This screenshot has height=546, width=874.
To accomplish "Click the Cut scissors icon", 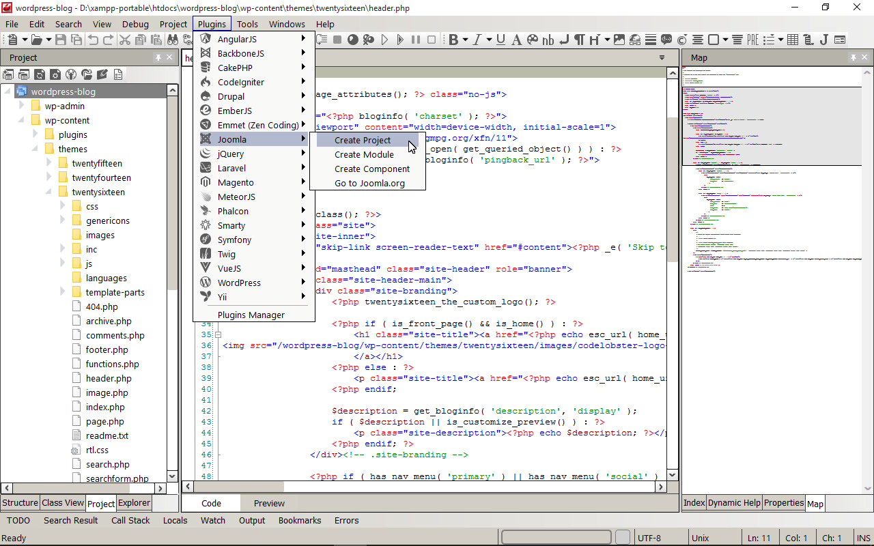I will click(x=125, y=40).
